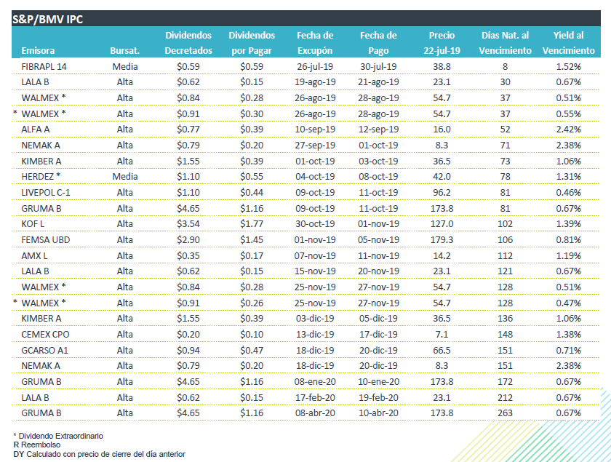
Task: Click the 12-sep-19 pago date
Action: click(378, 130)
